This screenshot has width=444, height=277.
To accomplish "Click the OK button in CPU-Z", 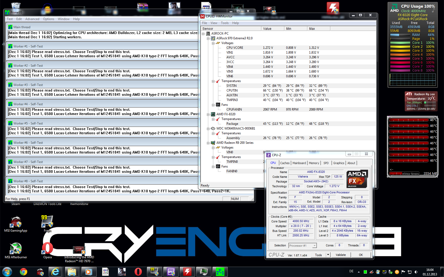I will coord(361,255).
